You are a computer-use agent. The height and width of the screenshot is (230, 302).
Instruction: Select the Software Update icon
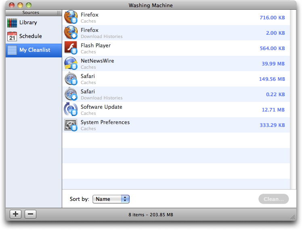click(71, 109)
